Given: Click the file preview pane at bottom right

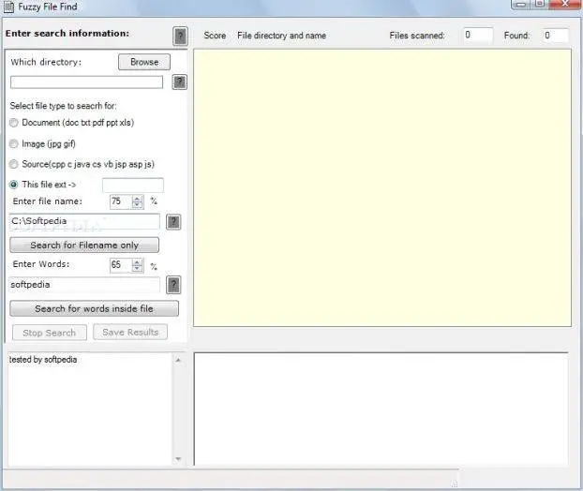Looking at the screenshot, I should (x=381, y=409).
